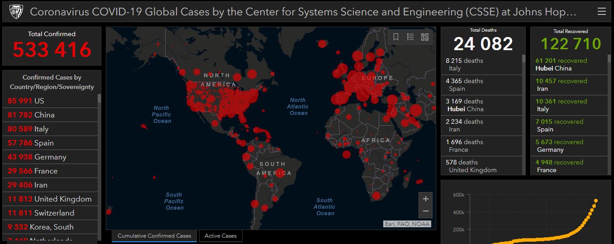The width and height of the screenshot is (614, 244).
Task: Click the last point on the orange chart
Action: 596,201
